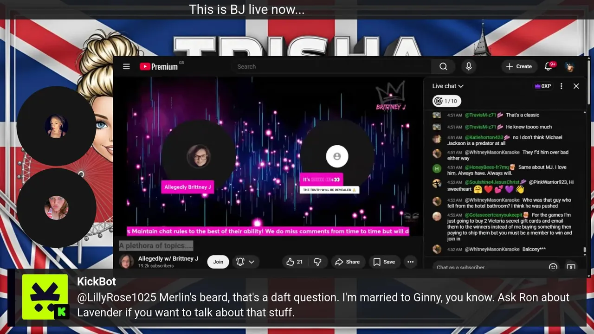Open the 0XP crown points badge
Image resolution: width=594 pixels, height=334 pixels.
pos(542,86)
